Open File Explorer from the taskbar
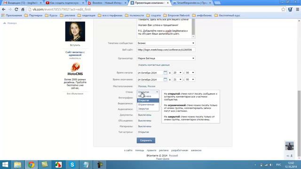301x169 pixels. click(x=17, y=165)
